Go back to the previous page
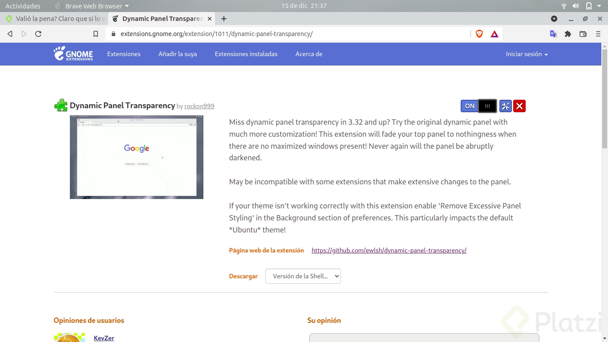 point(10,34)
